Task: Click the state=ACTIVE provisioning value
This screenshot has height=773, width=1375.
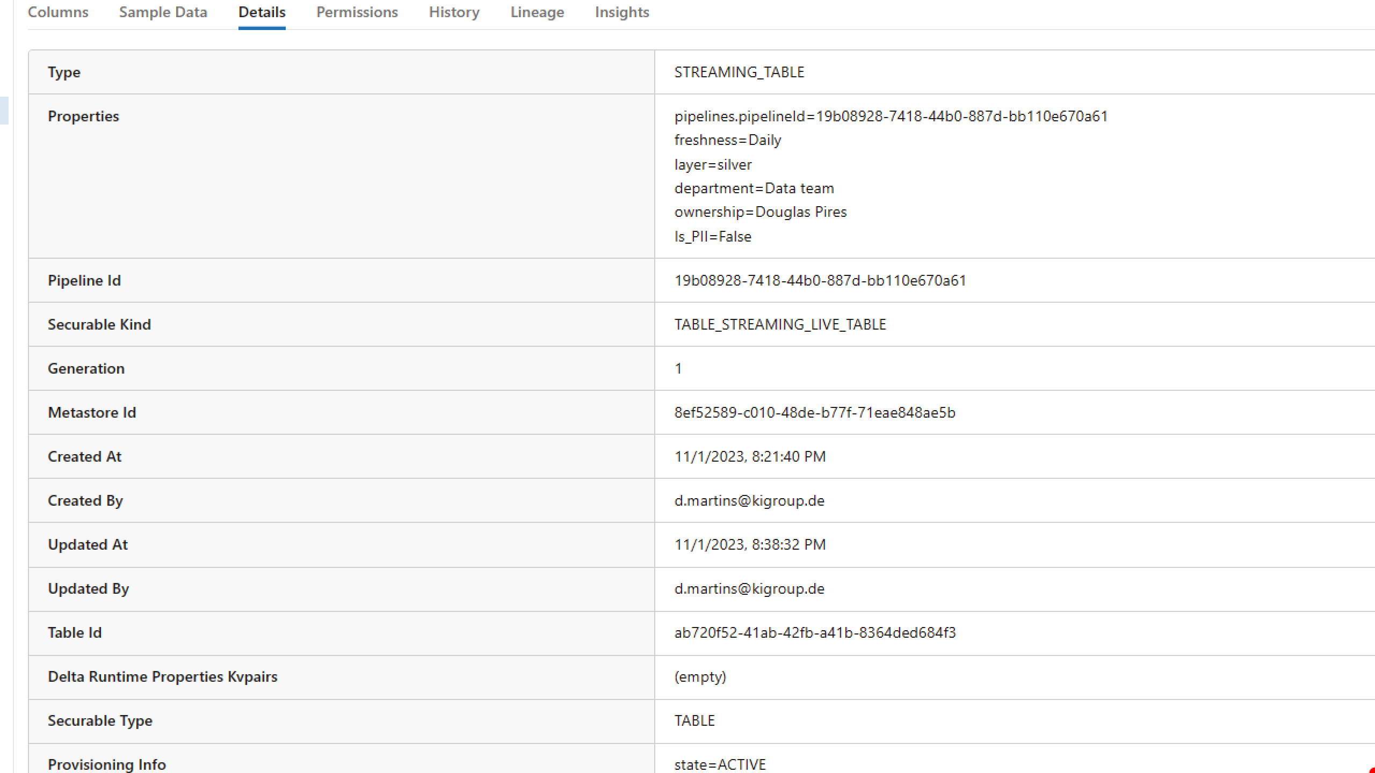Action: pos(720,764)
